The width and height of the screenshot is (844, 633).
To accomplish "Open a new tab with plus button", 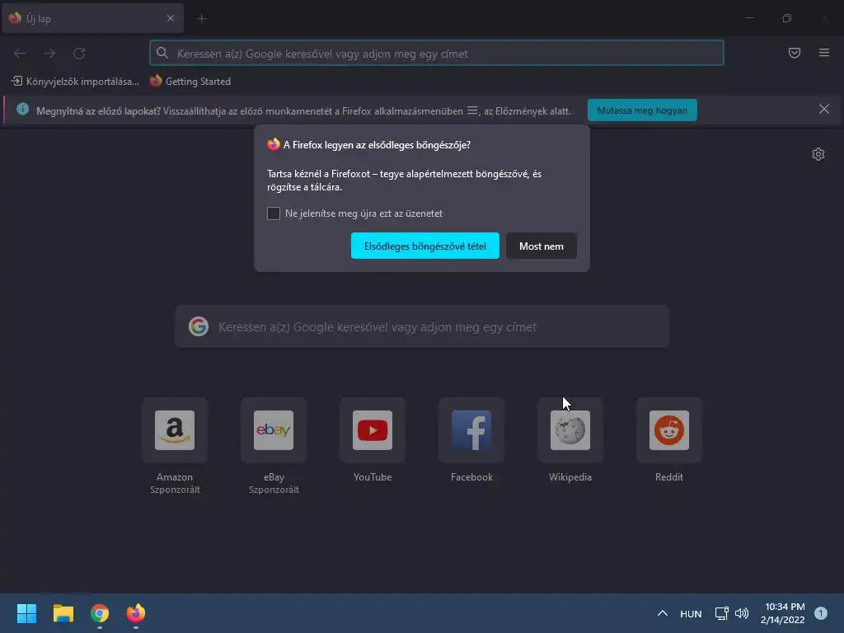I will (x=201, y=19).
